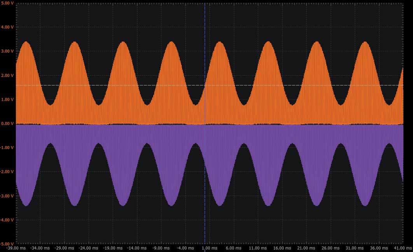Image resolution: width=413 pixels, height=252 pixels.
Task: Select the 21.00 ms time axis label
Action: coord(306,248)
